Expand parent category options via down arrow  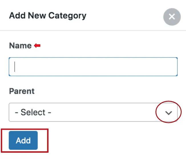[169, 113]
